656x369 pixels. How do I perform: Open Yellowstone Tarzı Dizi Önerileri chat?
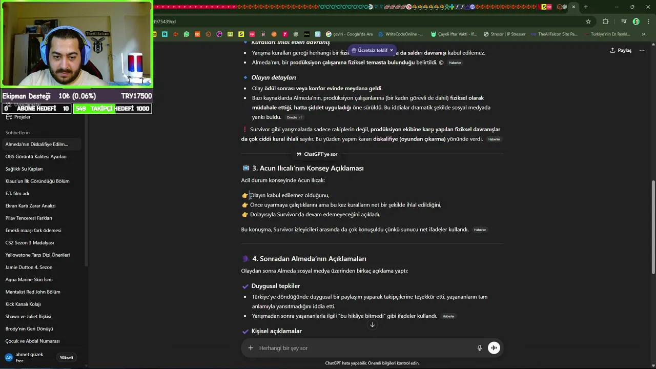click(x=41, y=255)
